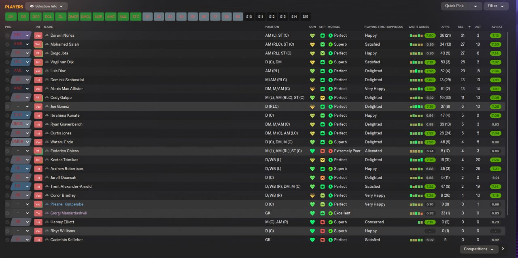Click the profile icon beside Federico Chiesa
Image resolution: width=518 pixels, height=258 pixels.
coord(47,151)
